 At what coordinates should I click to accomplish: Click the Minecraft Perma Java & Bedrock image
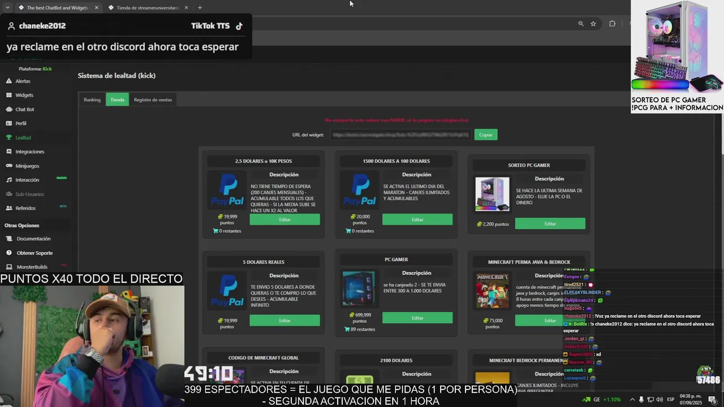(x=492, y=291)
